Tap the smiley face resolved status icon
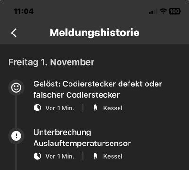Viewport: 189px width, 170px height. [16, 87]
